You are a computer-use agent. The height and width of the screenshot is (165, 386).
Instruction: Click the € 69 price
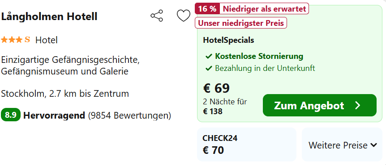[216, 88]
